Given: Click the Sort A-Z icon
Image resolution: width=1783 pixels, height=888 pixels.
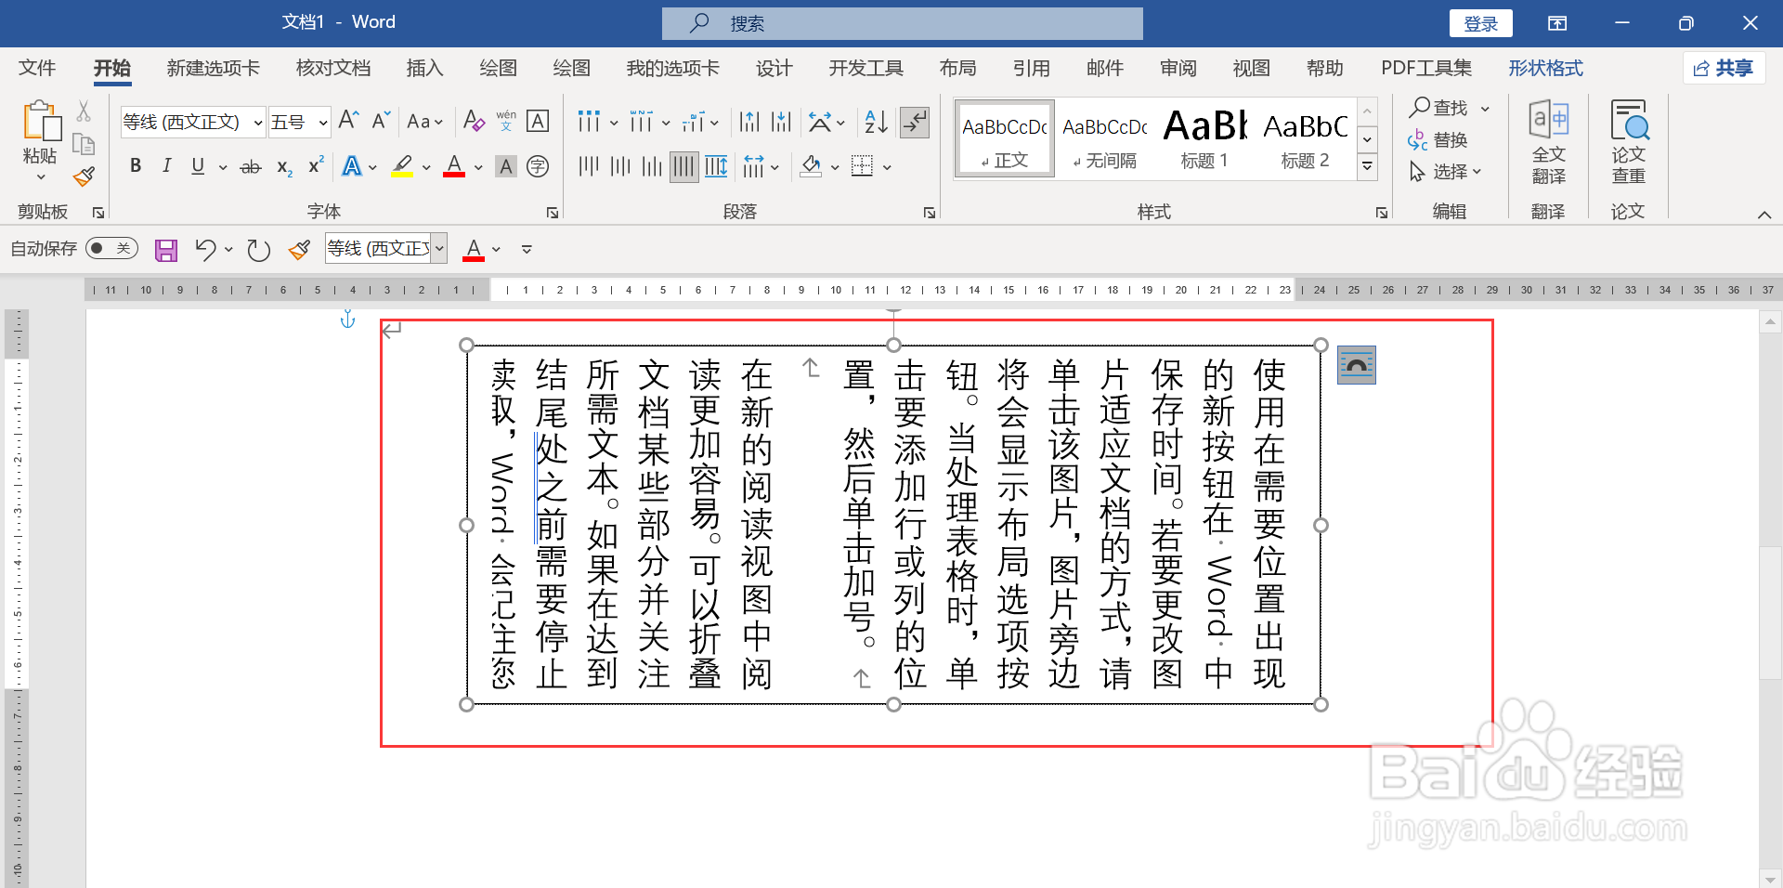Looking at the screenshot, I should click(875, 121).
